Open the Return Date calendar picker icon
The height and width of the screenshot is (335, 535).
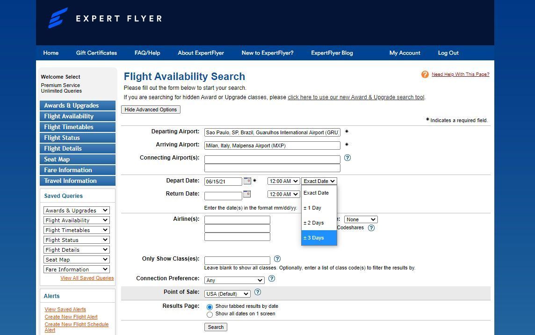click(246, 194)
